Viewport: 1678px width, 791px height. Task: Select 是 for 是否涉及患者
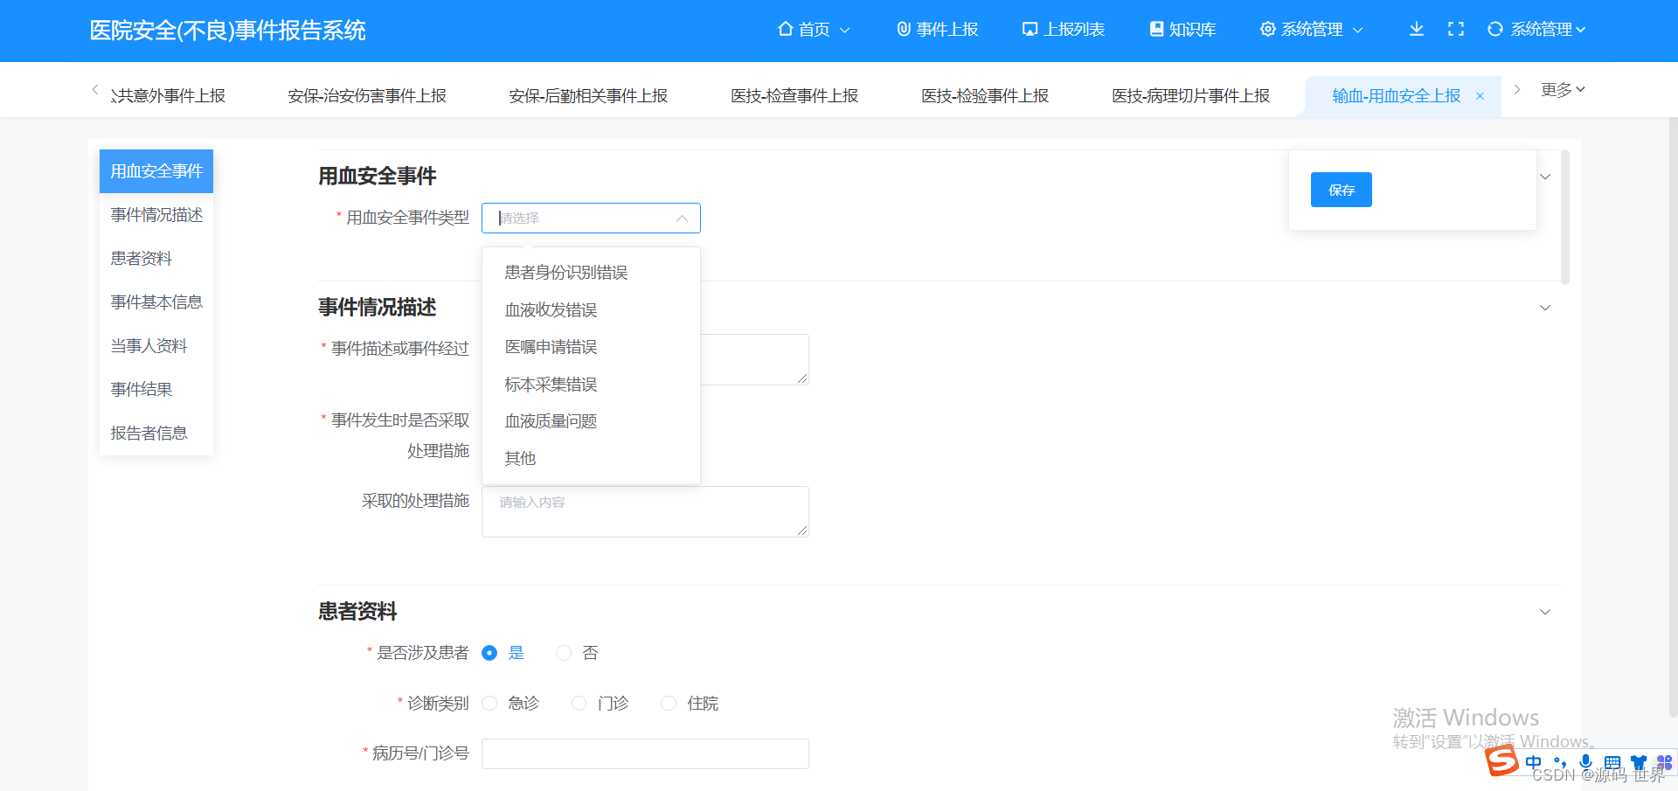[489, 653]
